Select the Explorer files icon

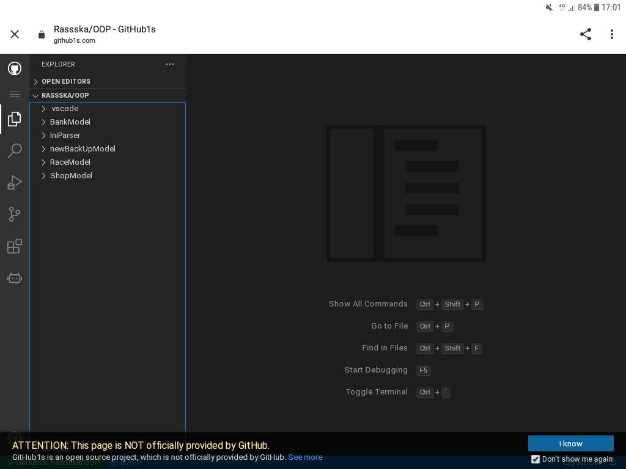15,119
